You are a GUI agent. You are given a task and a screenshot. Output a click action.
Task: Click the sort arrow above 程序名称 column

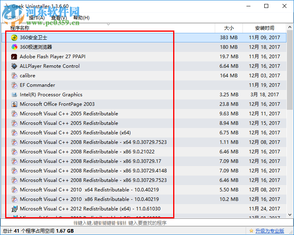(x=108, y=25)
